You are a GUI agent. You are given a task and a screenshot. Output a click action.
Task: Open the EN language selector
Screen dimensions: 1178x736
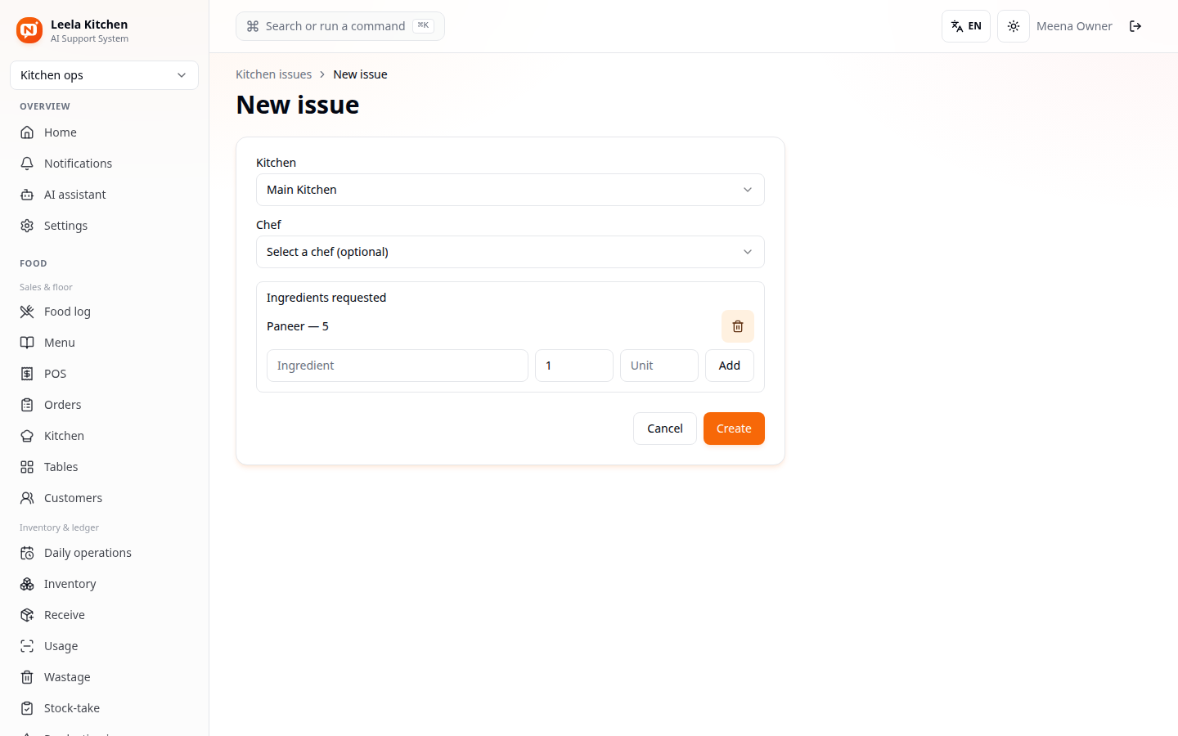[966, 26]
